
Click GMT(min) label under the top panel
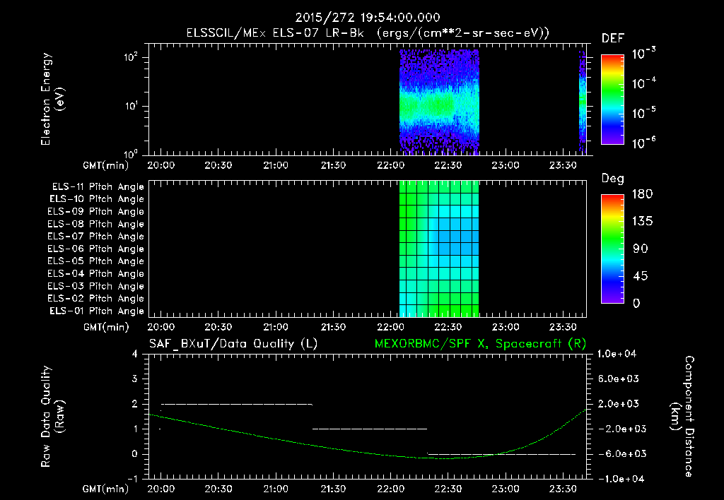pos(106,165)
